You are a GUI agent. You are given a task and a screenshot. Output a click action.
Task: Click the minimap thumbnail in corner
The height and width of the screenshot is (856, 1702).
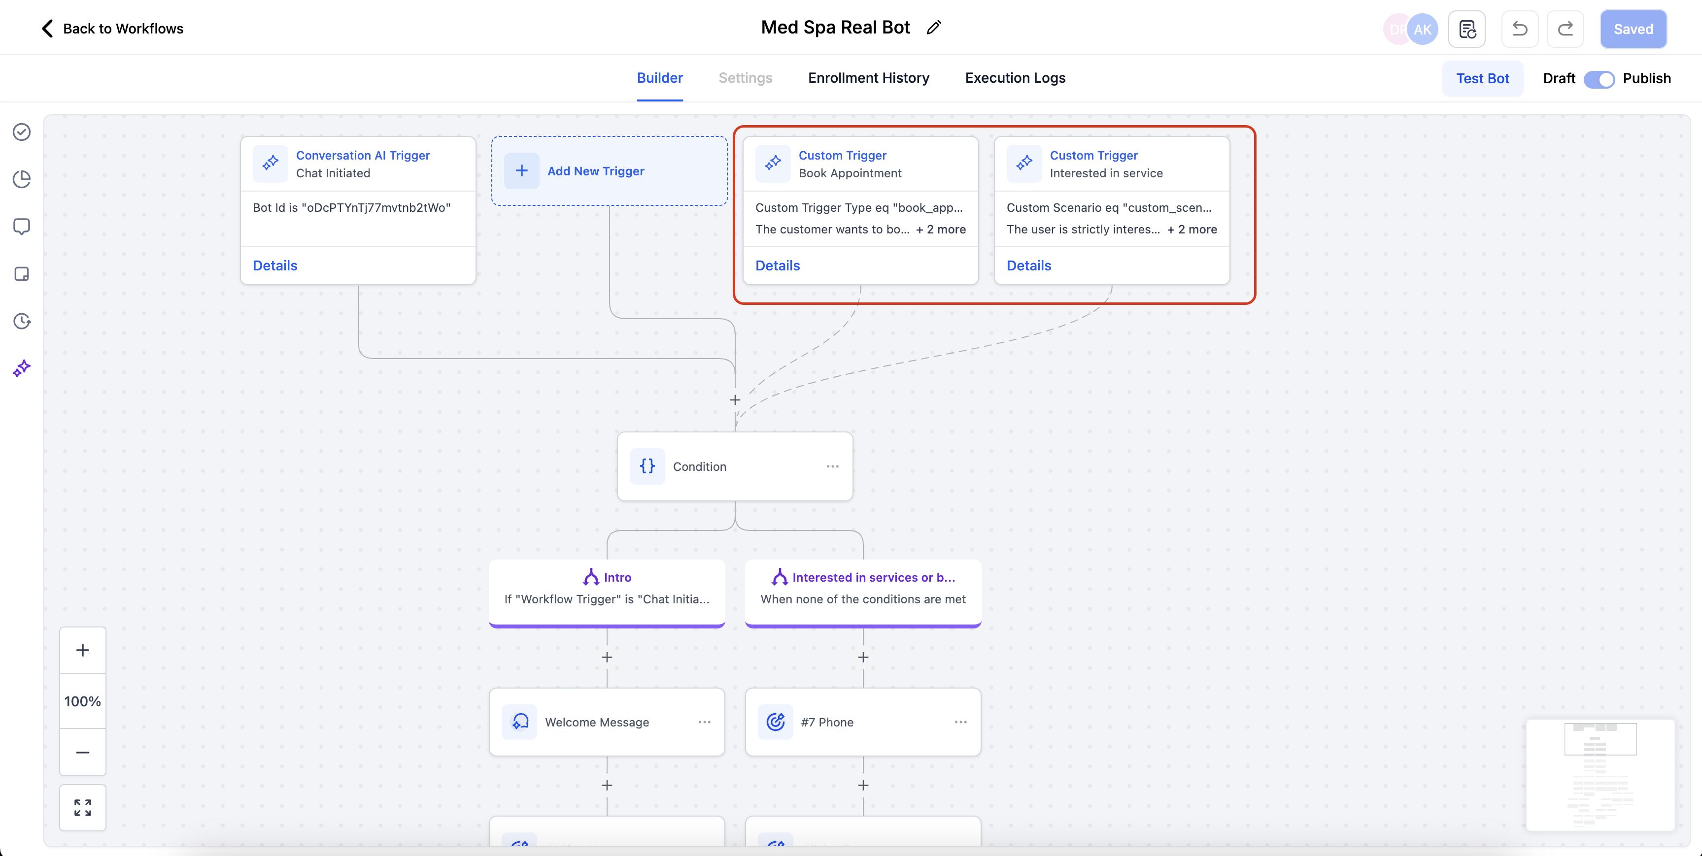tap(1600, 774)
